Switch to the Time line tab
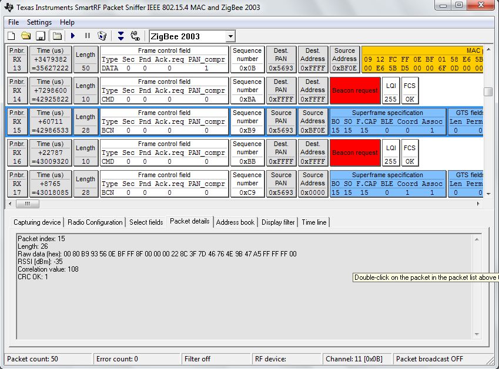Viewport: 499px width, 369px height. coord(314,222)
